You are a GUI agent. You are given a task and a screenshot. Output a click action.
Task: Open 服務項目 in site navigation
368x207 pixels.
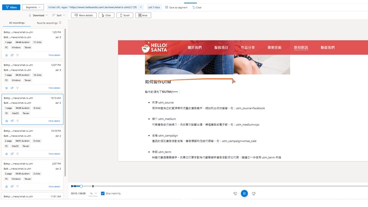221,48
